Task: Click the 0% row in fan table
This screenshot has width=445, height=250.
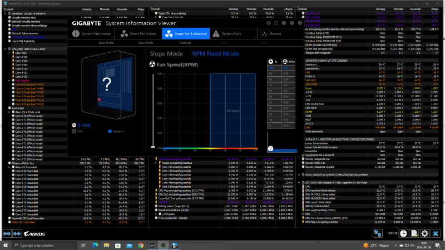Action: pyautogui.click(x=281, y=126)
